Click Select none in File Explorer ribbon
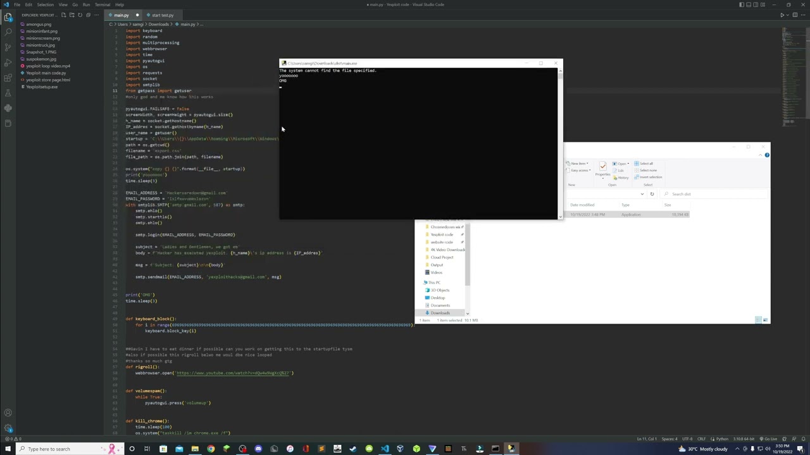This screenshot has height=455, width=810. [x=645, y=170]
